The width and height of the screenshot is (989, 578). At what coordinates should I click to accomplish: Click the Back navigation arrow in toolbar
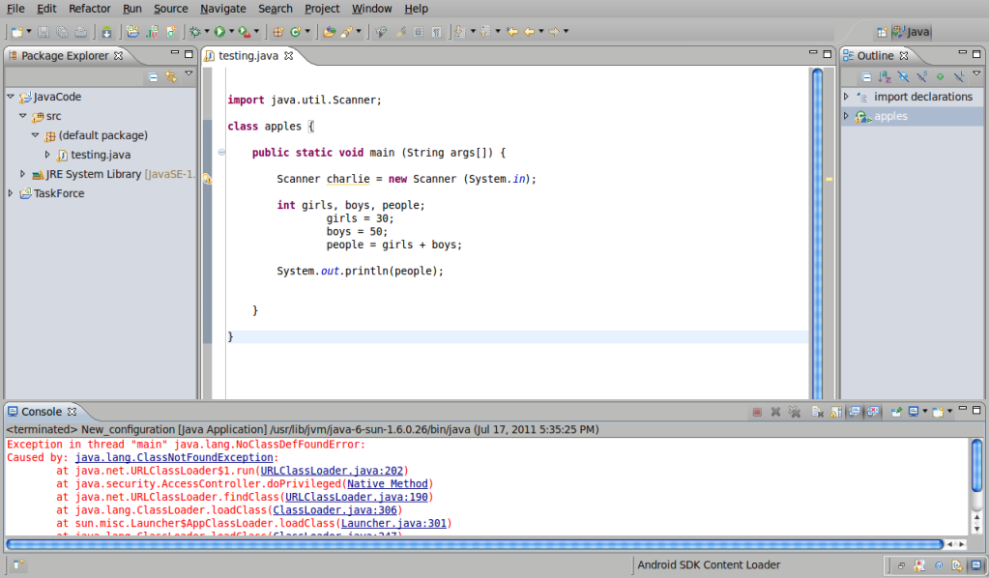tap(529, 32)
